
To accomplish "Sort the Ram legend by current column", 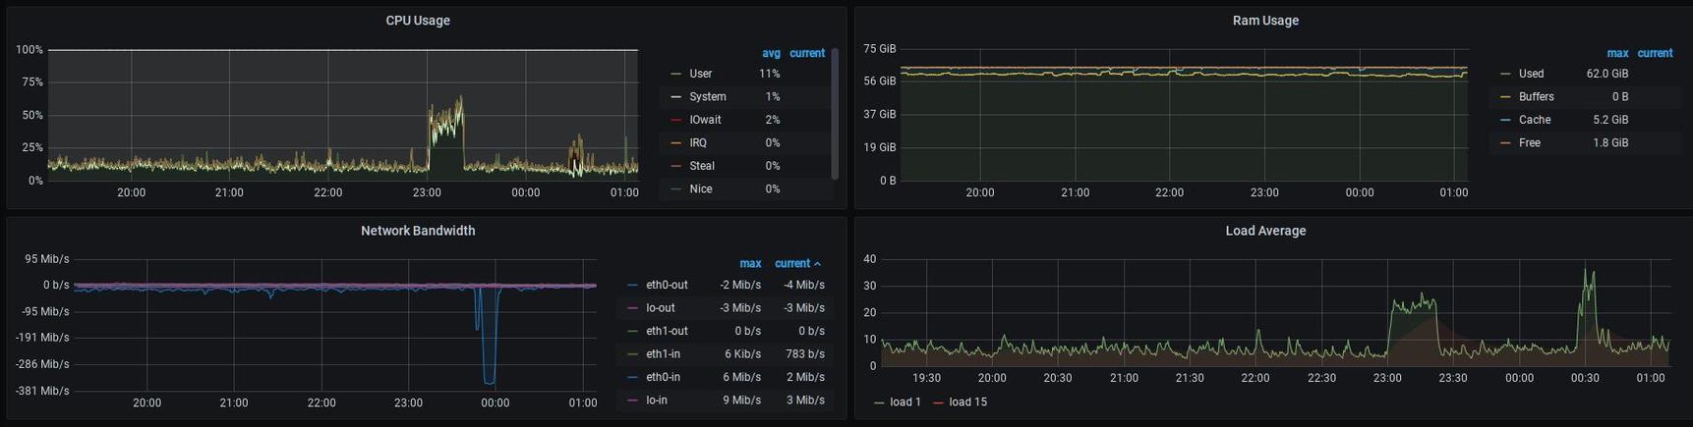I will [1654, 53].
